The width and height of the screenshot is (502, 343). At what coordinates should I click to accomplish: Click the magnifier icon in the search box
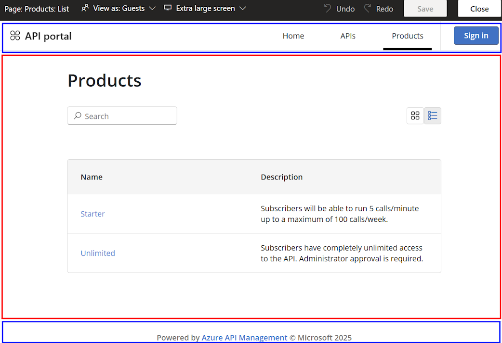point(78,116)
